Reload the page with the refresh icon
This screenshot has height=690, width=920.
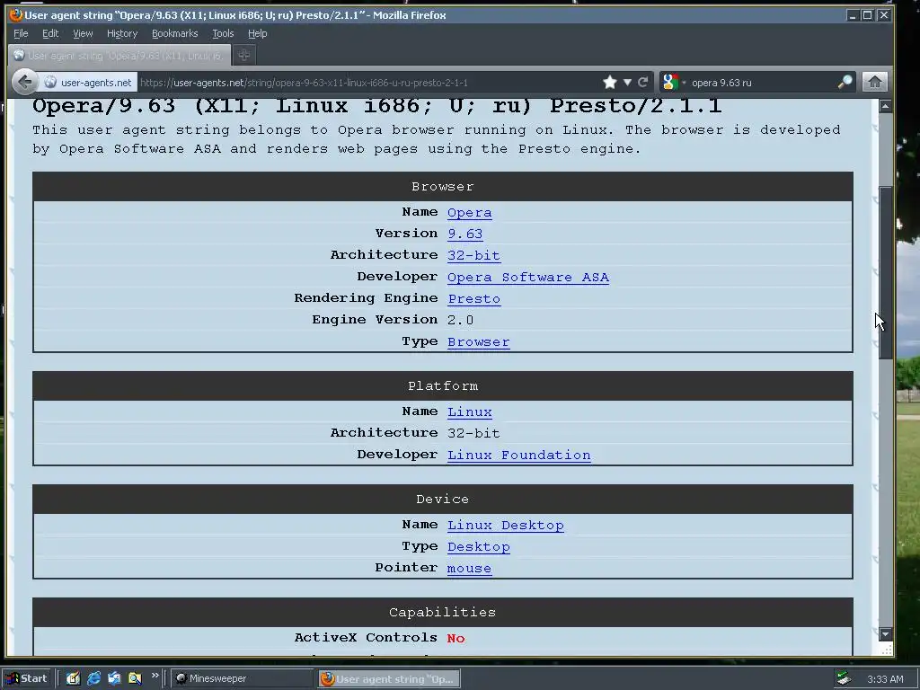(x=643, y=82)
